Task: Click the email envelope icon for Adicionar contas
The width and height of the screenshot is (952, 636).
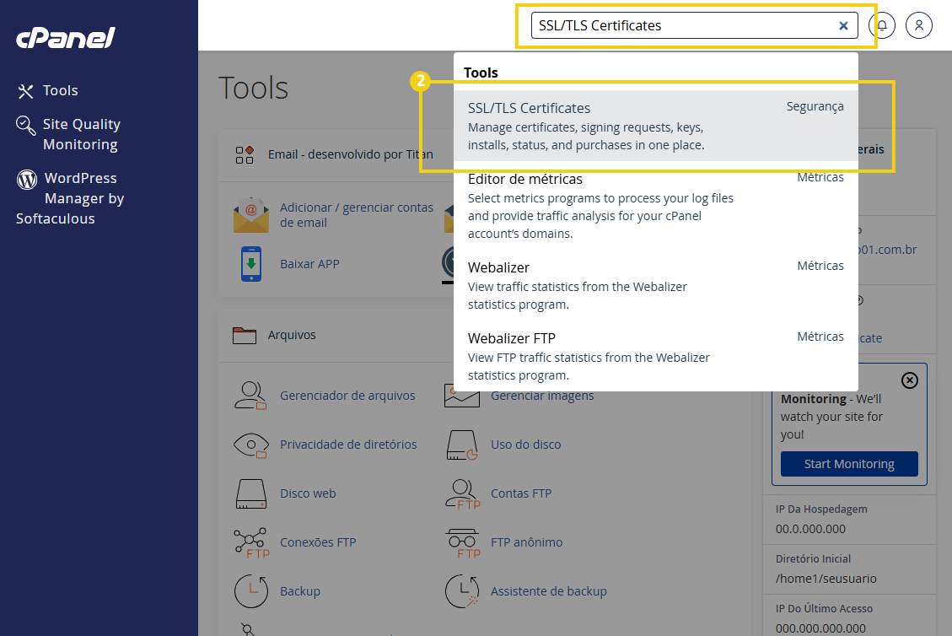Action: coord(250,215)
